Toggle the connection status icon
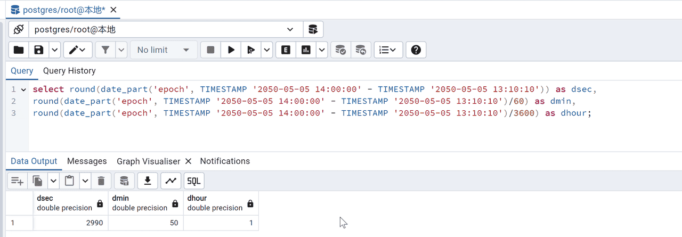The width and height of the screenshot is (682, 237). point(18,29)
